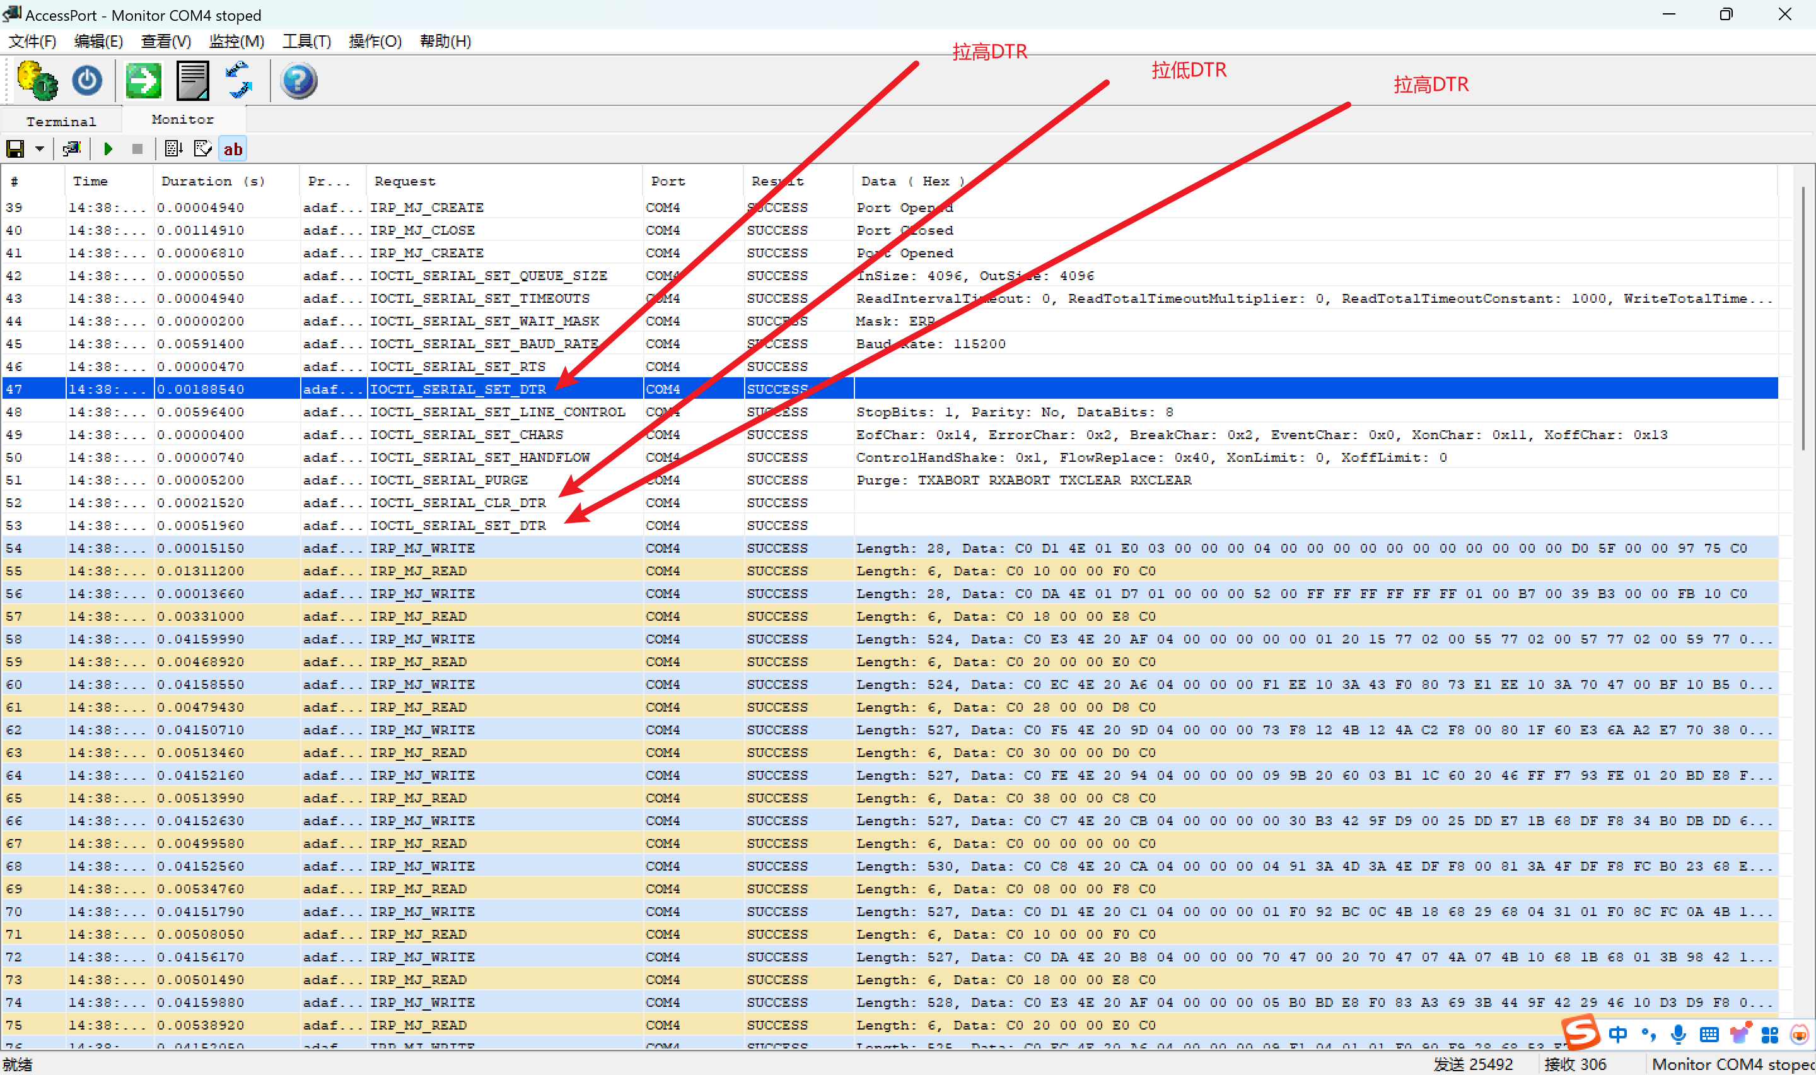The image size is (1816, 1075).
Task: Open the IME skin shirt icon
Action: pyautogui.click(x=1739, y=1033)
